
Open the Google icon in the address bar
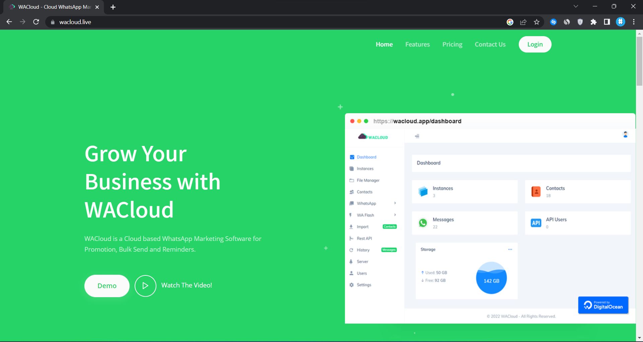coord(510,22)
